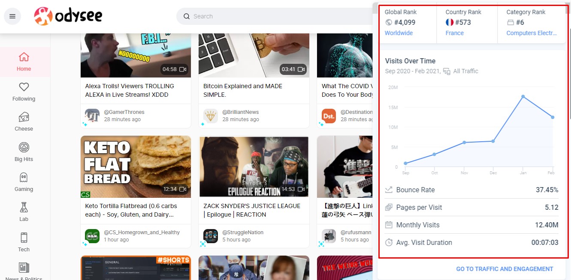Click the Feb data point on the visits chart
This screenshot has width=571, height=280.
point(553,117)
